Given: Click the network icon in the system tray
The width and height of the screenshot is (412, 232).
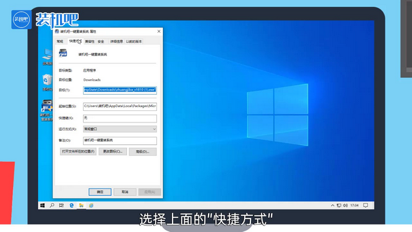Looking at the screenshot, I should pyautogui.click(x=339, y=206).
